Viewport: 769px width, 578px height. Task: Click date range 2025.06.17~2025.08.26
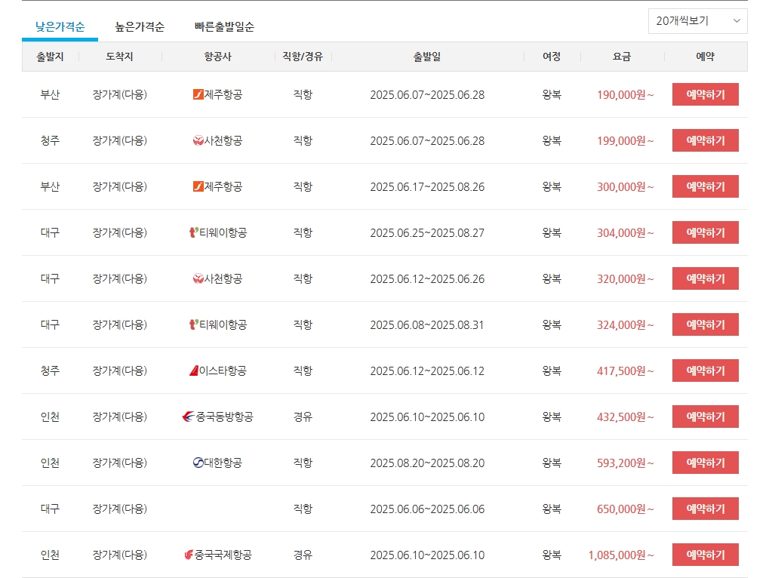427,187
